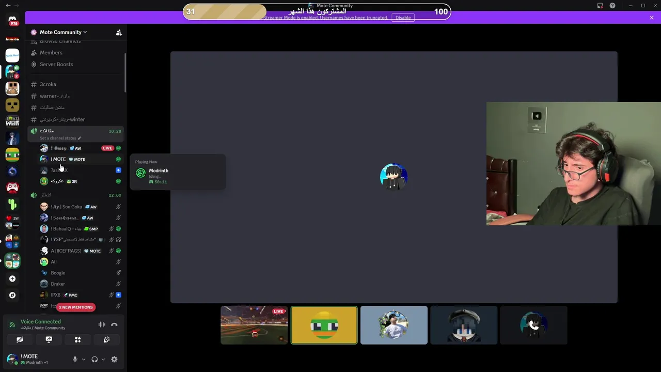Open the Discover servers compass icon
This screenshot has height=372, width=661.
pos(12,295)
